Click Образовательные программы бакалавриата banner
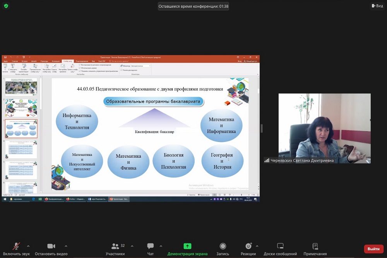The height and width of the screenshot is (258, 387). pyautogui.click(x=153, y=101)
